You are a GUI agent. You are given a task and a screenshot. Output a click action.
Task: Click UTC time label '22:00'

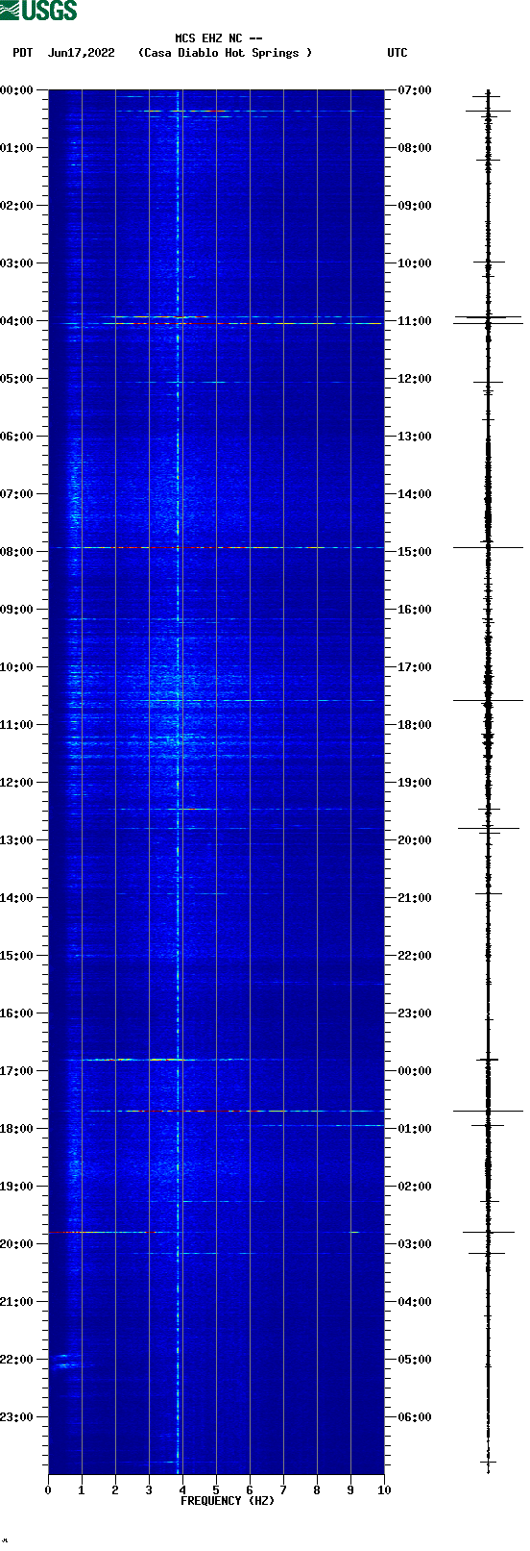point(415,956)
